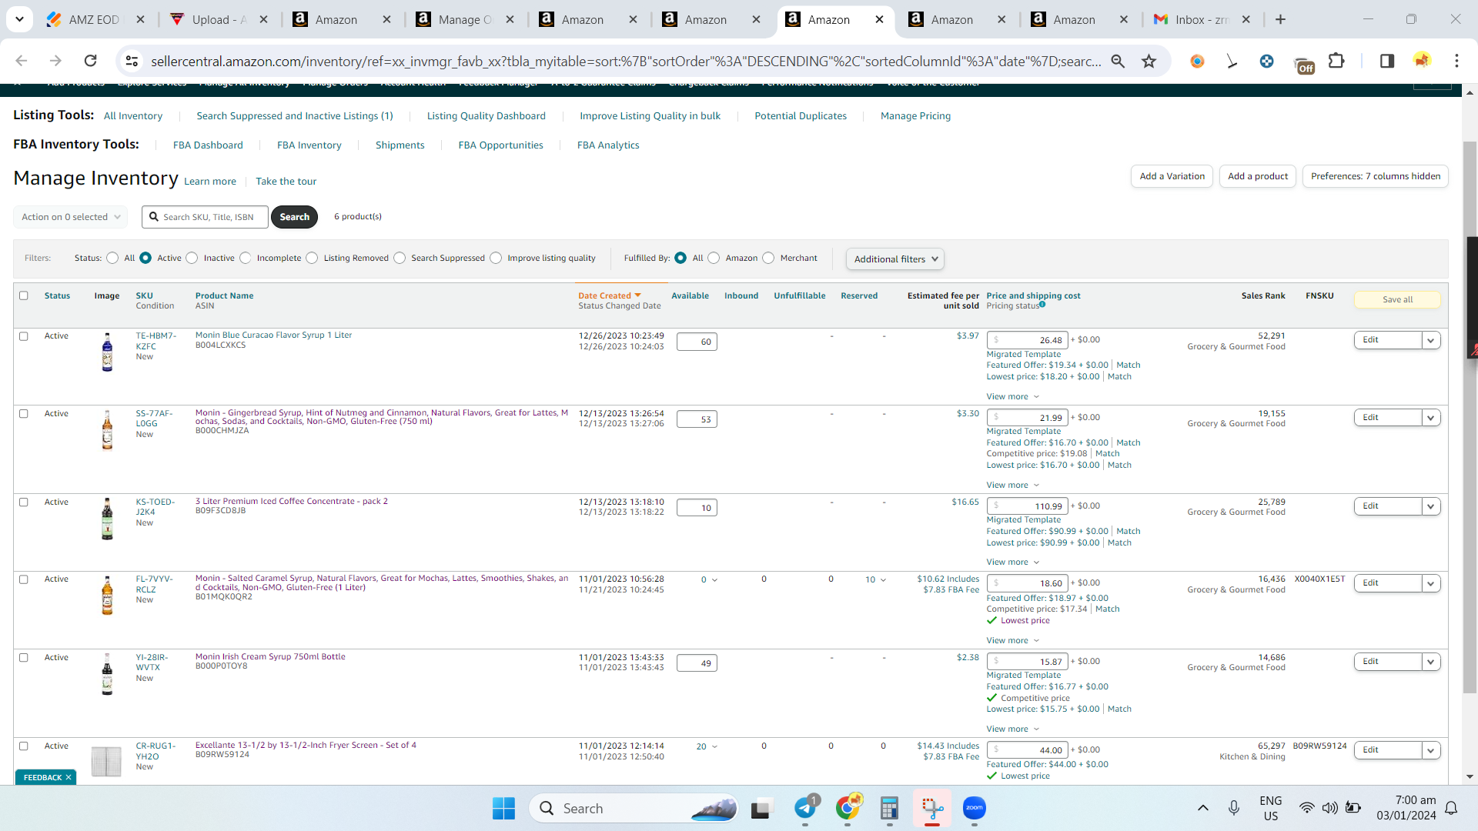1478x831 pixels.
Task: Sort by the Date Created column
Action: (x=609, y=295)
